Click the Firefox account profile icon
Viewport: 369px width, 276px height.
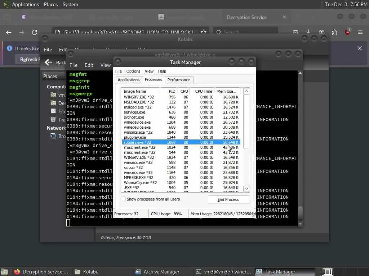coord(321,32)
